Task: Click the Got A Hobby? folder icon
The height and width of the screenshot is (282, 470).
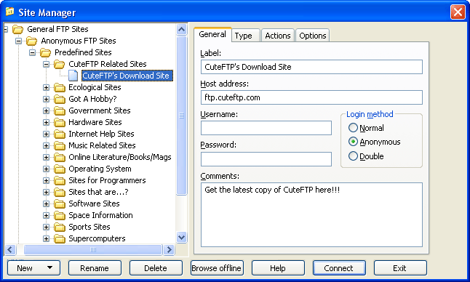Action: 60,100
